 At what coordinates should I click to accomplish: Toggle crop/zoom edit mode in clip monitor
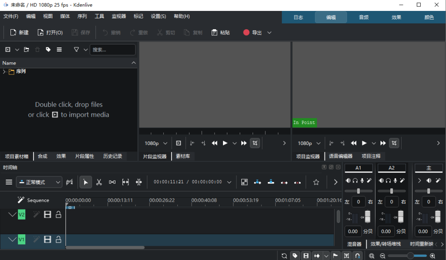255,143
